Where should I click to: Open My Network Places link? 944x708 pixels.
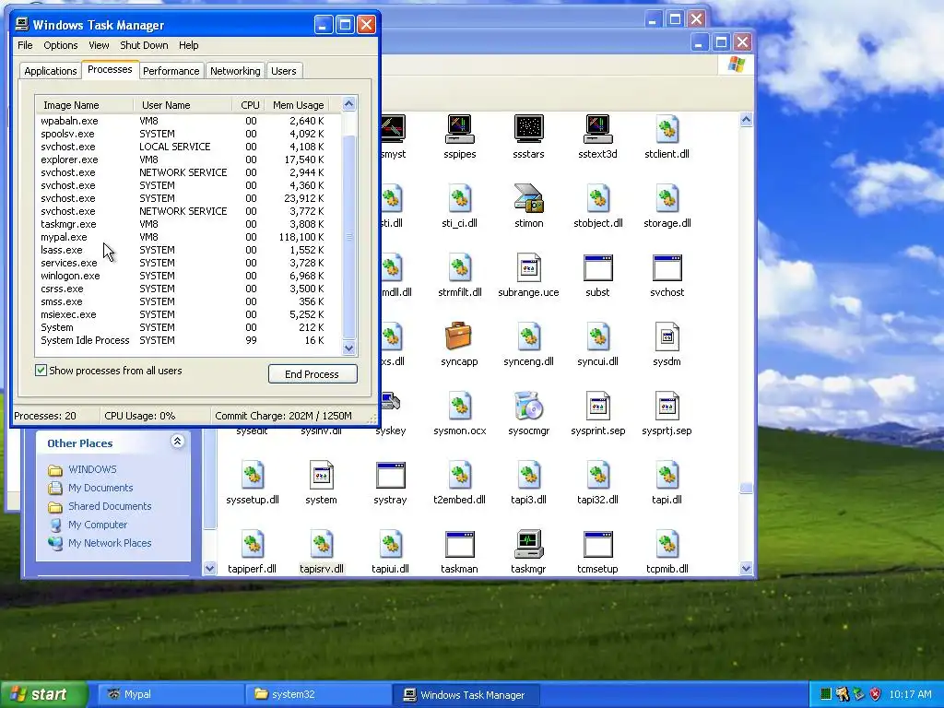click(110, 543)
